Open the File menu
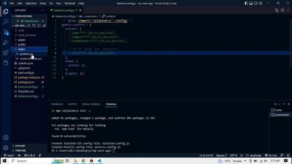This screenshot has height=164, width=292. pos(12,3)
